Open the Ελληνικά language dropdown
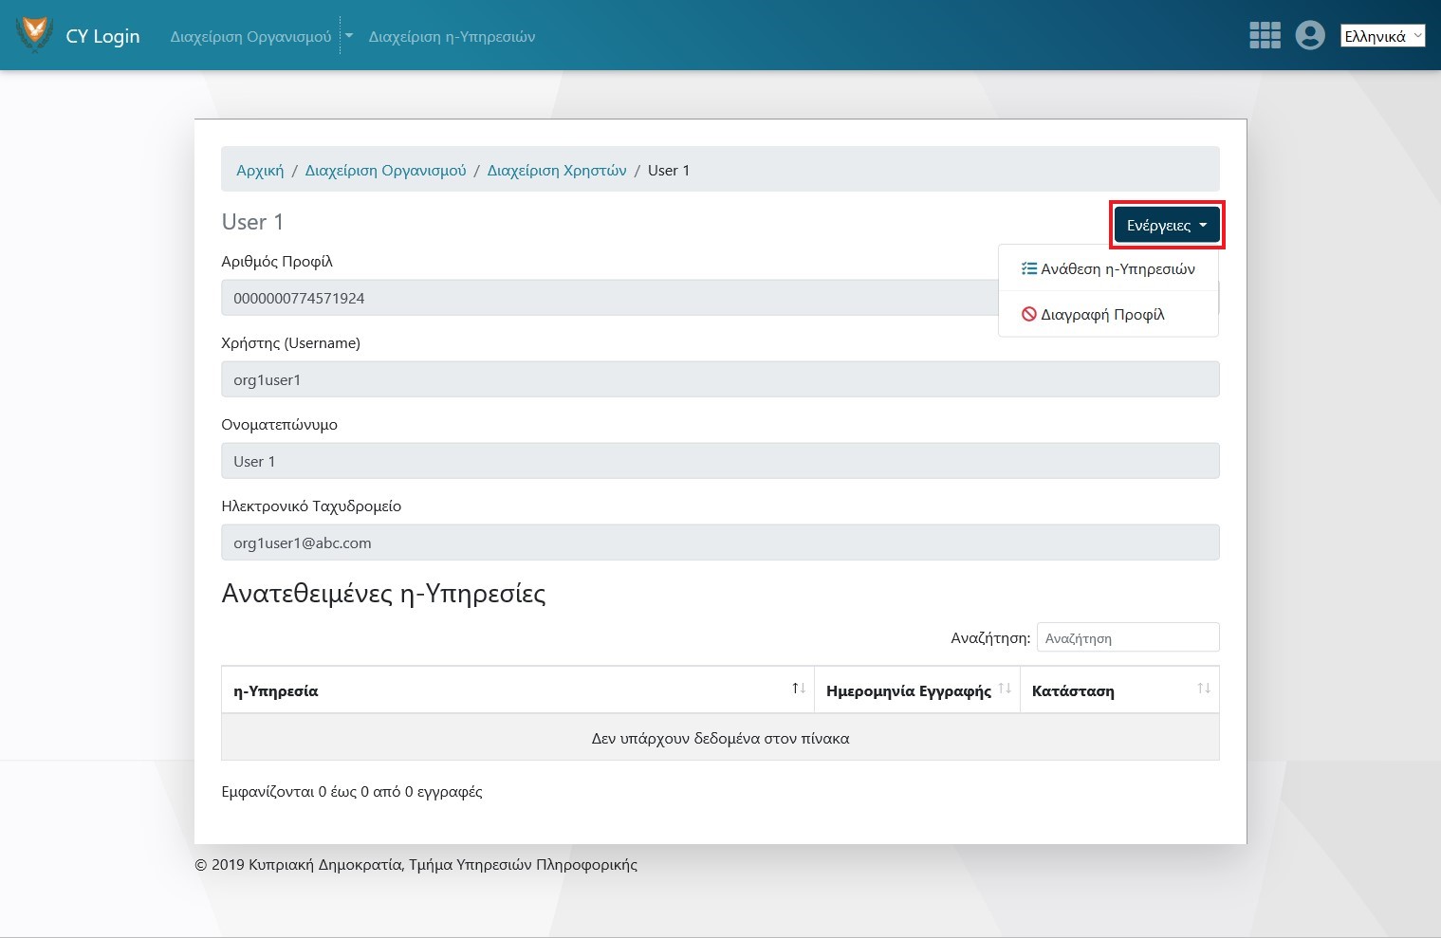Image resolution: width=1441 pixels, height=938 pixels. (x=1382, y=36)
